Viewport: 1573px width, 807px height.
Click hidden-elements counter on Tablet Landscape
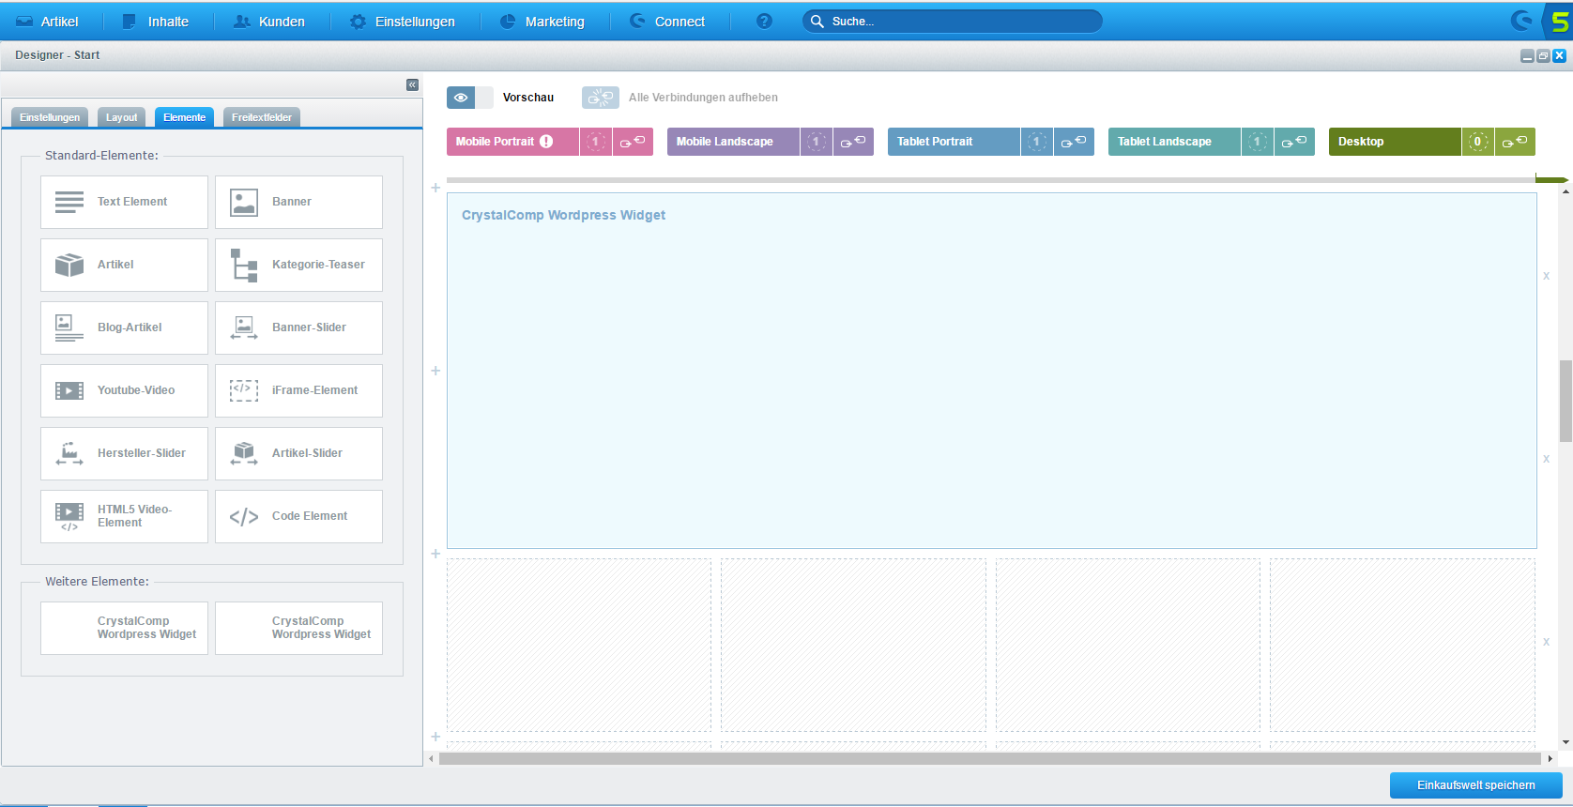click(x=1258, y=142)
